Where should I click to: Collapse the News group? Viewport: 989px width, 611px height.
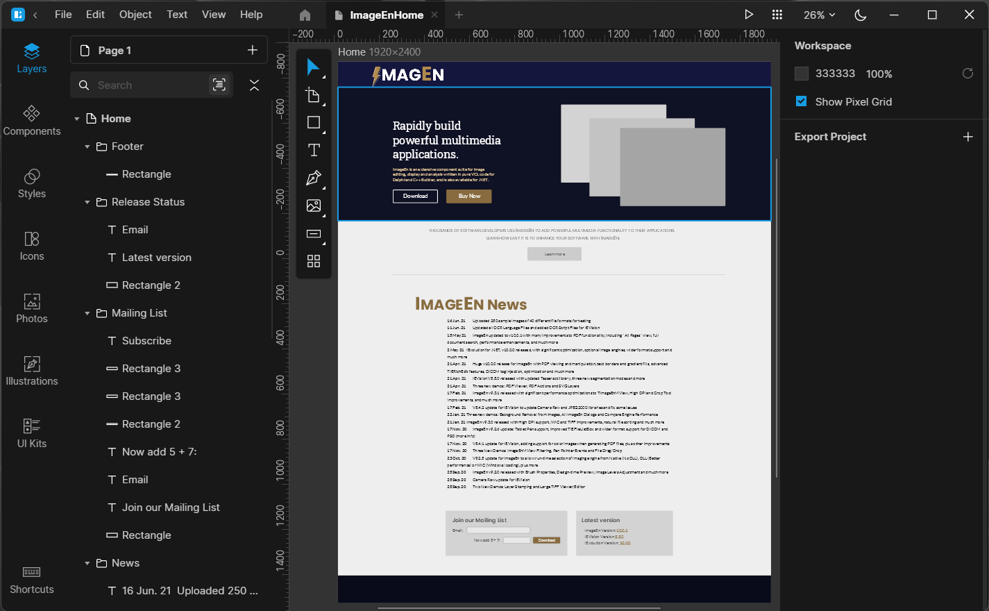87,563
